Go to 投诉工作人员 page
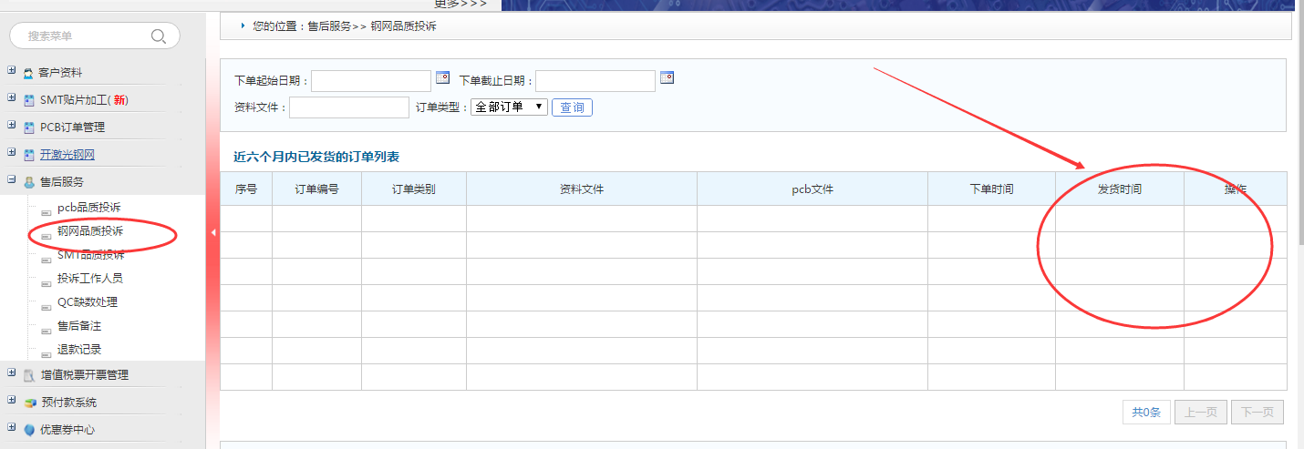The height and width of the screenshot is (449, 1304). 89,279
